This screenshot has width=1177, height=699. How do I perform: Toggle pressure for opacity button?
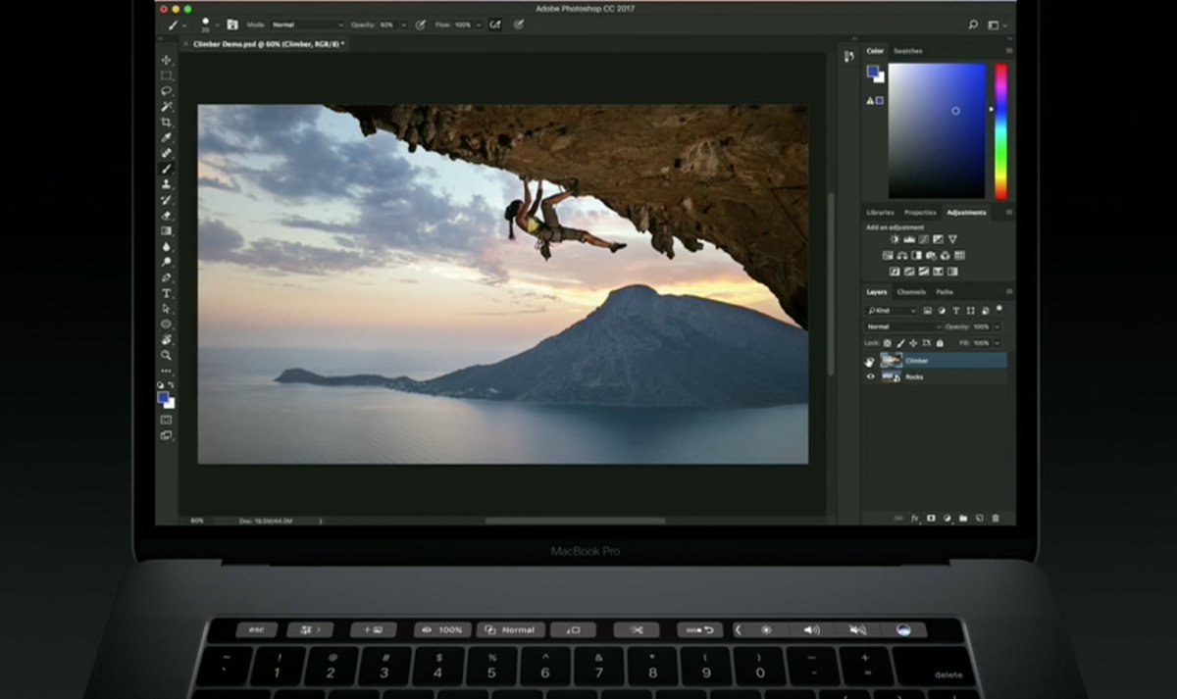point(421,25)
